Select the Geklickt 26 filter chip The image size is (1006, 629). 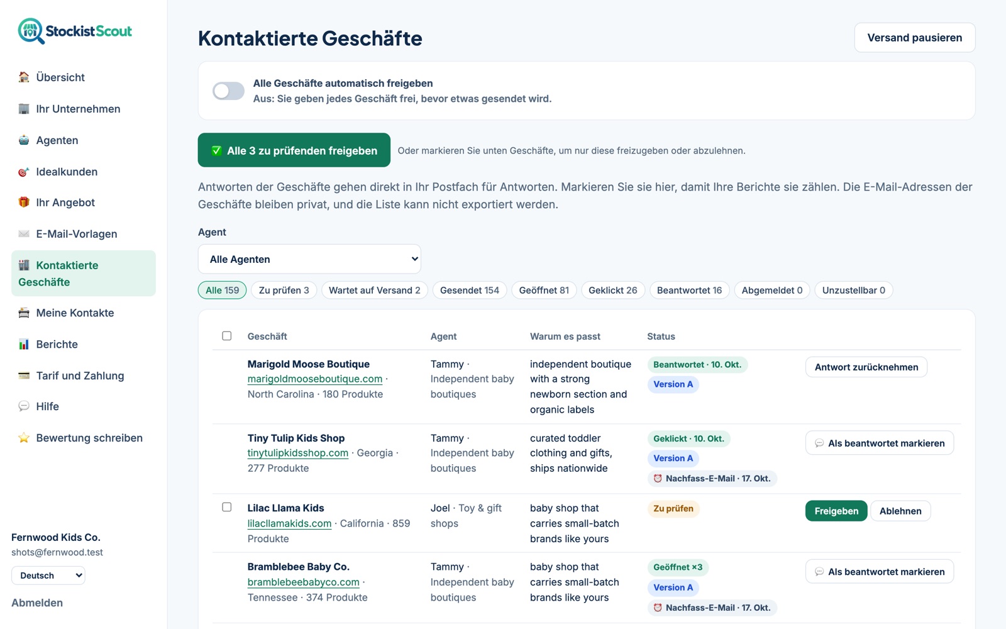[613, 290]
